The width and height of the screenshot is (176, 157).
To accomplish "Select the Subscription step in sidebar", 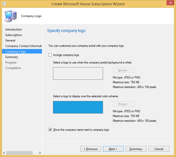I will pyautogui.click(x=13, y=35).
